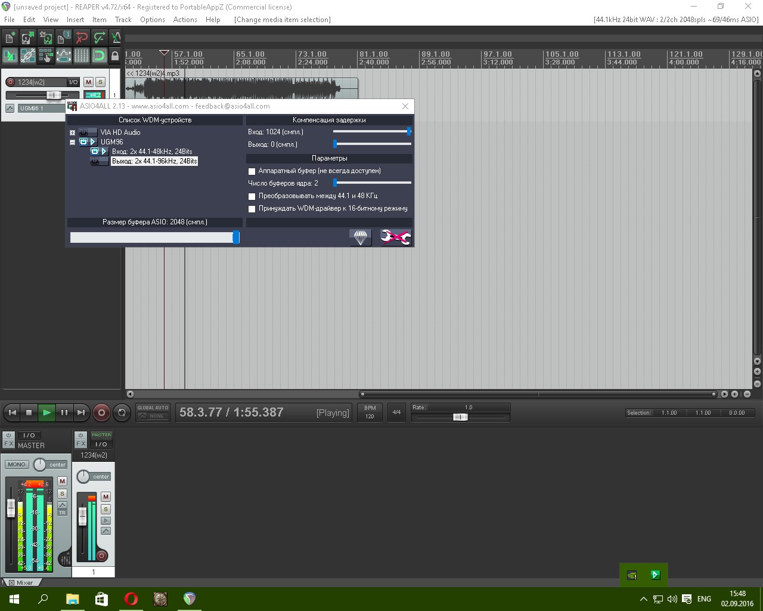This screenshot has width=763, height=611.
Task: Toggle envelope points move with items icon
Action: (x=64, y=55)
